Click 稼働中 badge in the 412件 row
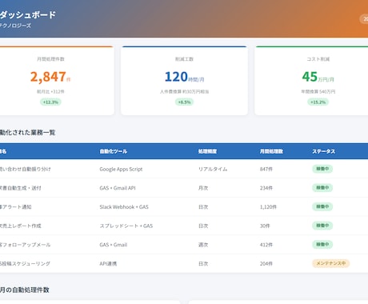 (x=322, y=244)
